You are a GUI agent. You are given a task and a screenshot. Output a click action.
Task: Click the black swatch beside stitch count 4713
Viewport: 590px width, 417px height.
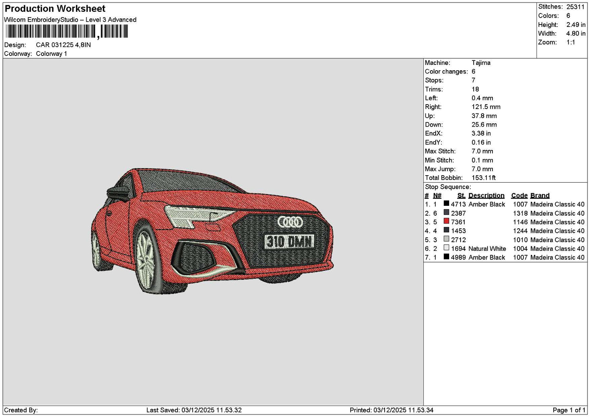click(x=446, y=203)
